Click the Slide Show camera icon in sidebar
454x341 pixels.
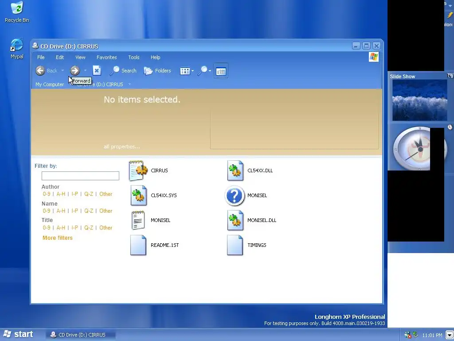coord(450,75)
